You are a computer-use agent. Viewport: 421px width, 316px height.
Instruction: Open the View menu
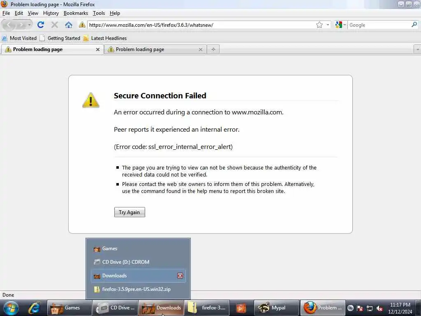pos(33,13)
